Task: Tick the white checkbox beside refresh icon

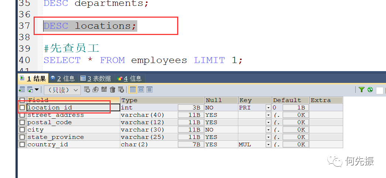Action: (380, 91)
